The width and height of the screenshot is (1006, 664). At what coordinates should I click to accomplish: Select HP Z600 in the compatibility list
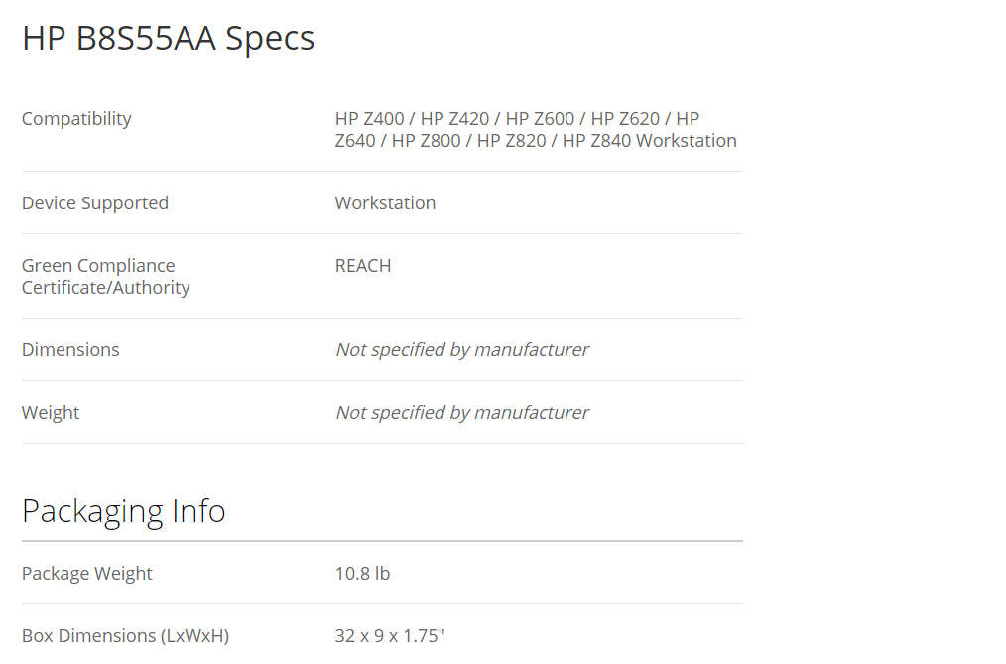click(x=540, y=119)
